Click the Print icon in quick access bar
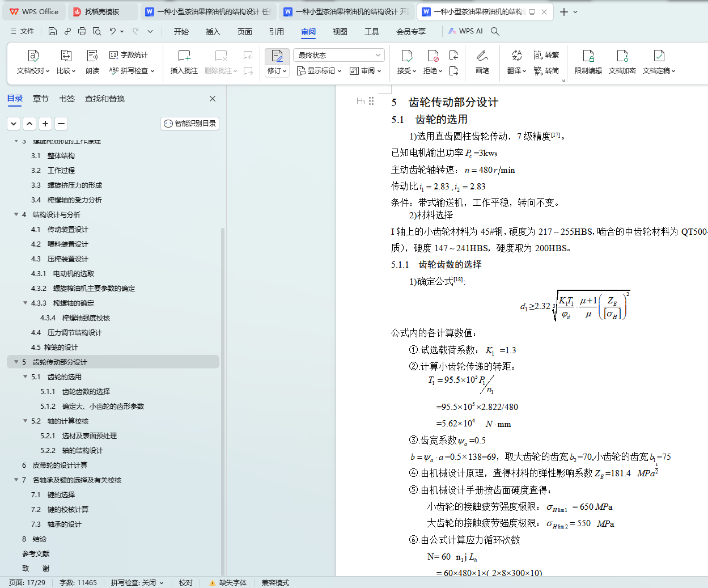The width and height of the screenshot is (708, 588). click(x=82, y=31)
